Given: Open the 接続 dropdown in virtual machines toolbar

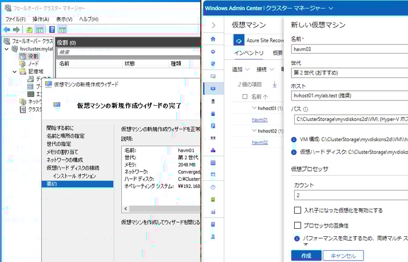Looking at the screenshot, I should point(265,69).
